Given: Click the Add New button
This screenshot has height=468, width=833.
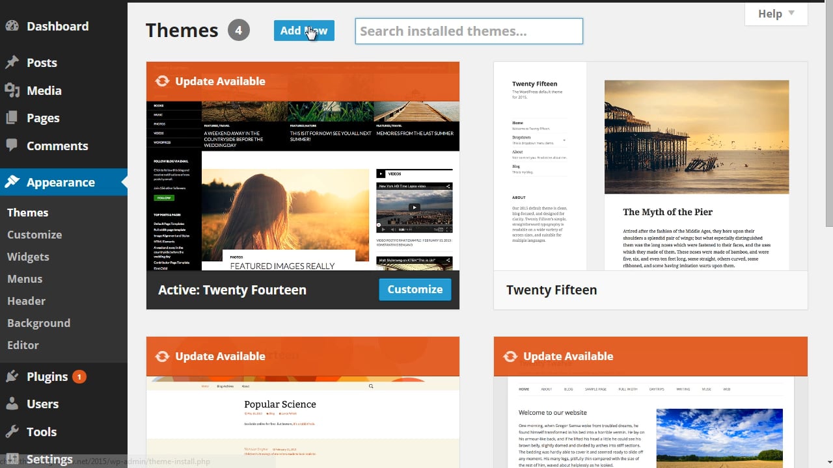Looking at the screenshot, I should point(303,31).
